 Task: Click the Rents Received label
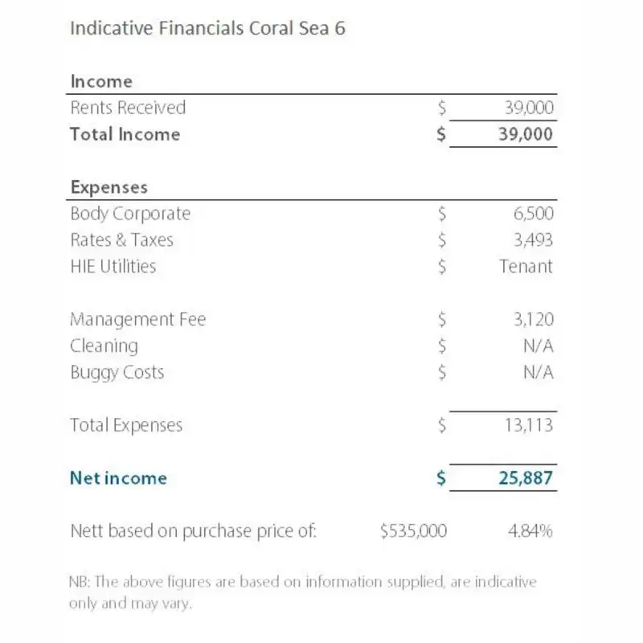coord(128,108)
